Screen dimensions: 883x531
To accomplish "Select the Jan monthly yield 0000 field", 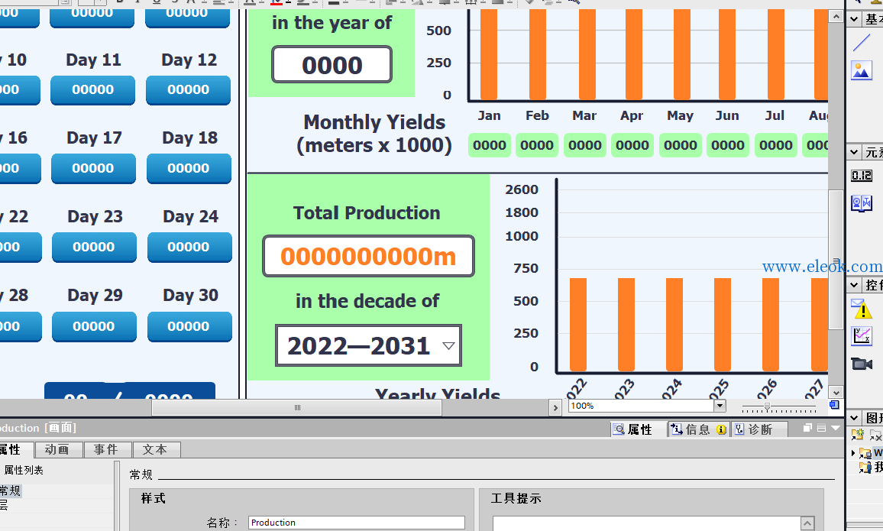I will [x=490, y=145].
